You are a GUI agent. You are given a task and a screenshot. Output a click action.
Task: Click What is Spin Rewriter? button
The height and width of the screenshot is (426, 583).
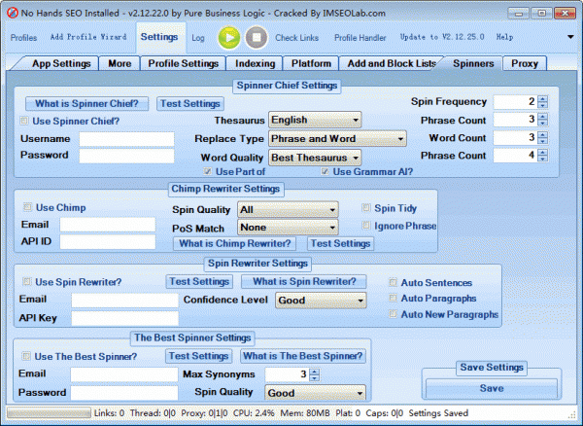coord(304,282)
